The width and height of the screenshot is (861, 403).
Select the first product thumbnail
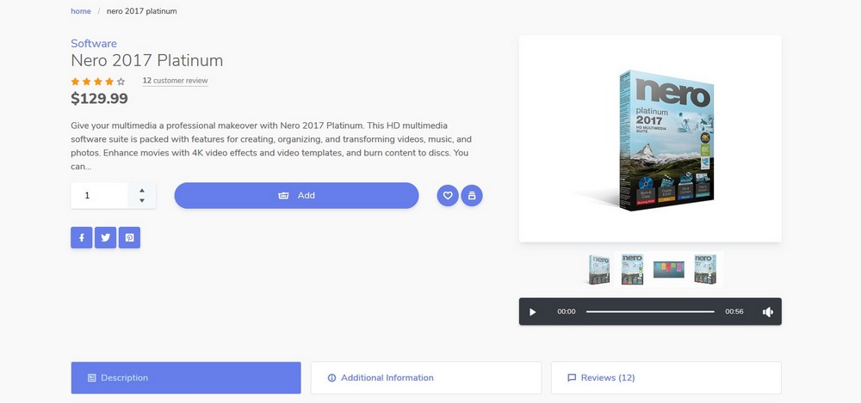(599, 269)
